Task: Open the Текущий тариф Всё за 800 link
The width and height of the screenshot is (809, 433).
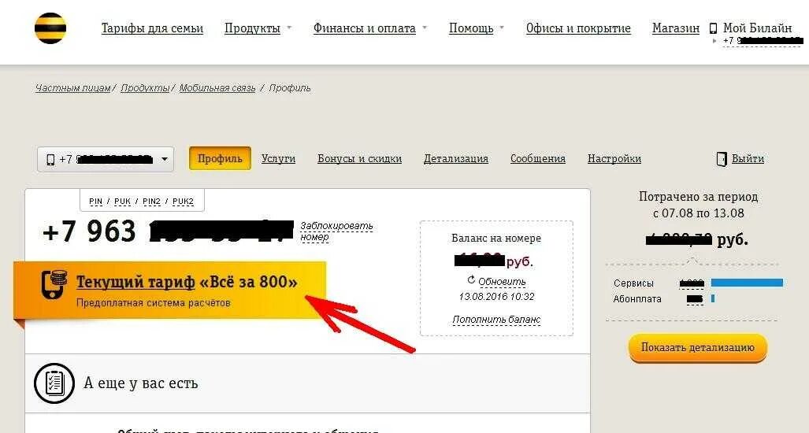Action: click(x=186, y=282)
